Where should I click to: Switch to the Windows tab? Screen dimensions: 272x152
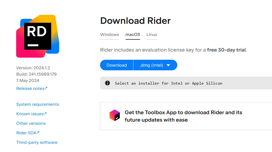coord(109,35)
